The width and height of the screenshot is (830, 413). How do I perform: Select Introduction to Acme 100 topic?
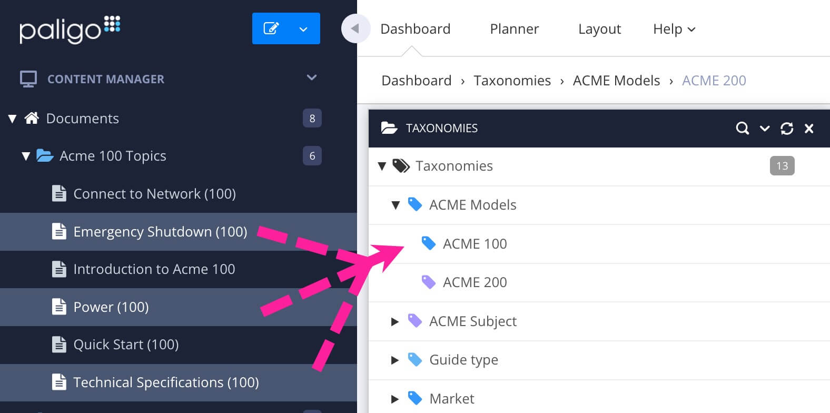click(x=154, y=269)
